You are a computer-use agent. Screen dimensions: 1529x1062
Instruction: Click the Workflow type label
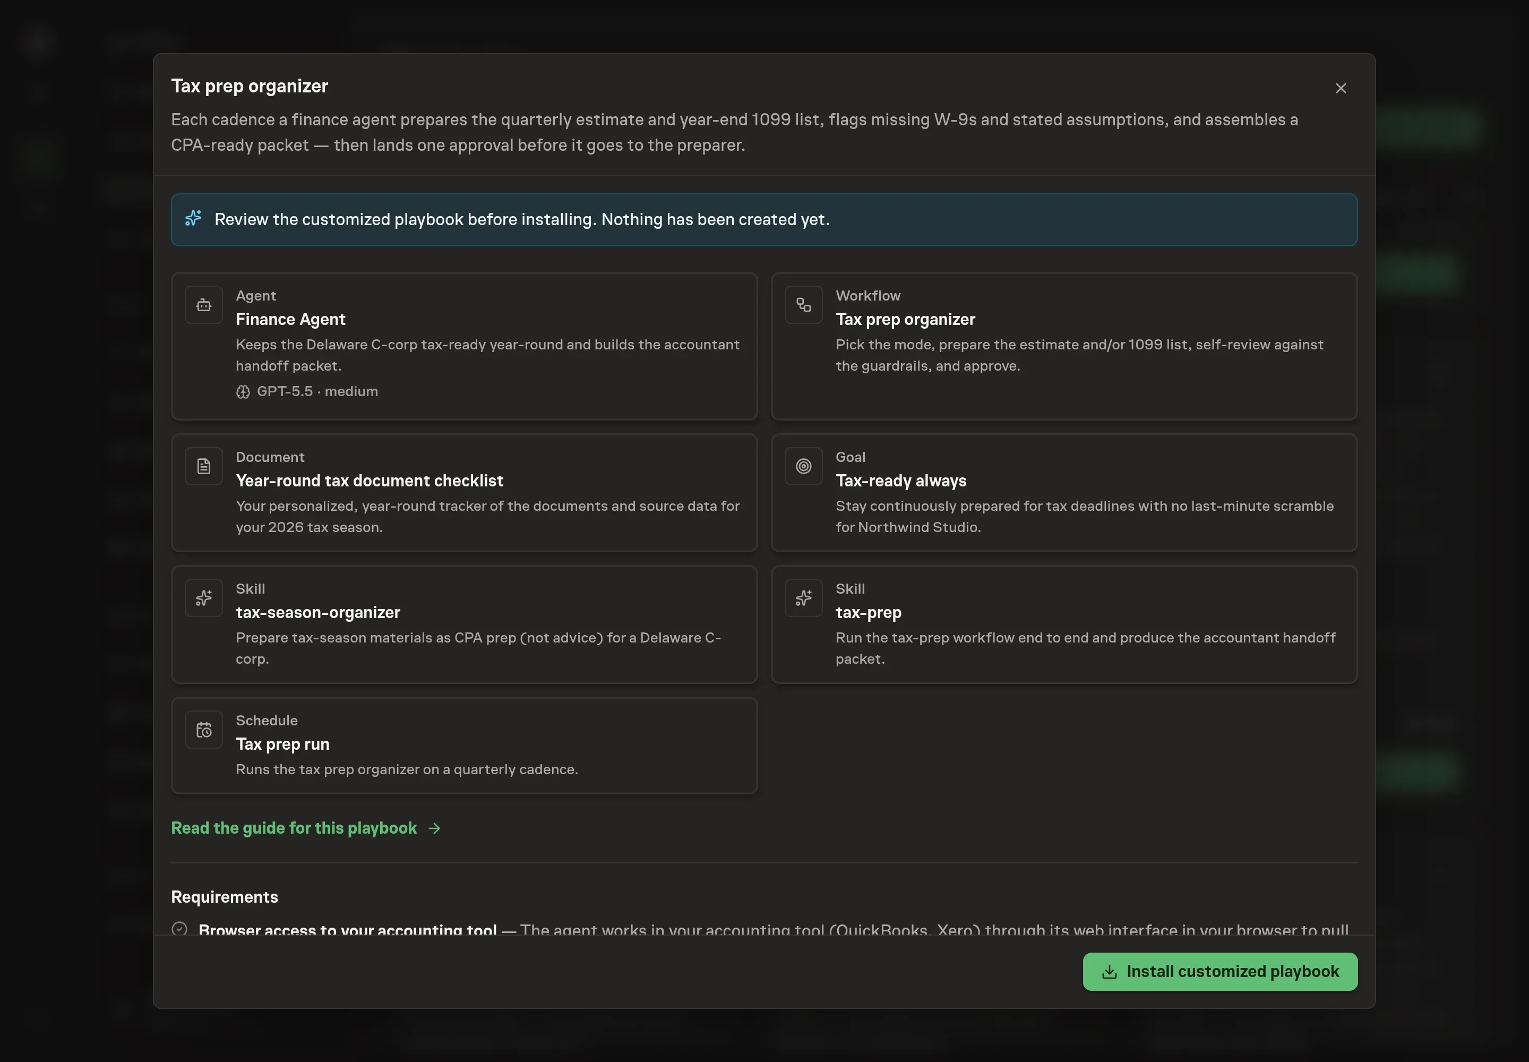[867, 295]
